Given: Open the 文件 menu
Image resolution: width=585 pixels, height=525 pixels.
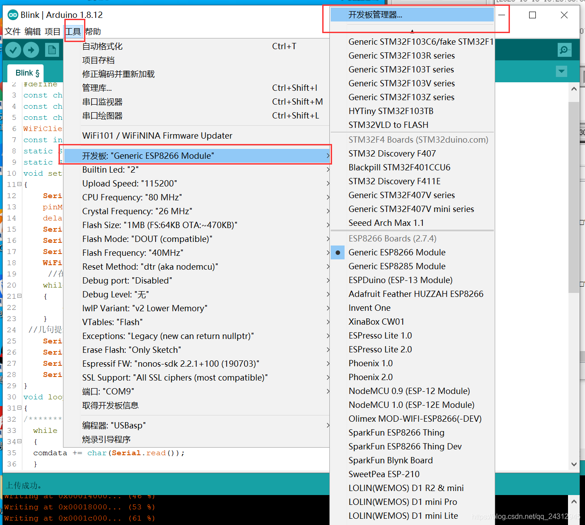Looking at the screenshot, I should (13, 31).
